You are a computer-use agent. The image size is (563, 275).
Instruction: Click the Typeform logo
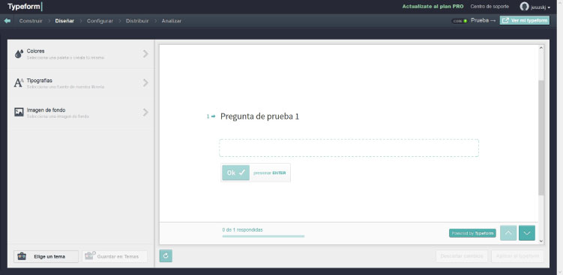25,7
